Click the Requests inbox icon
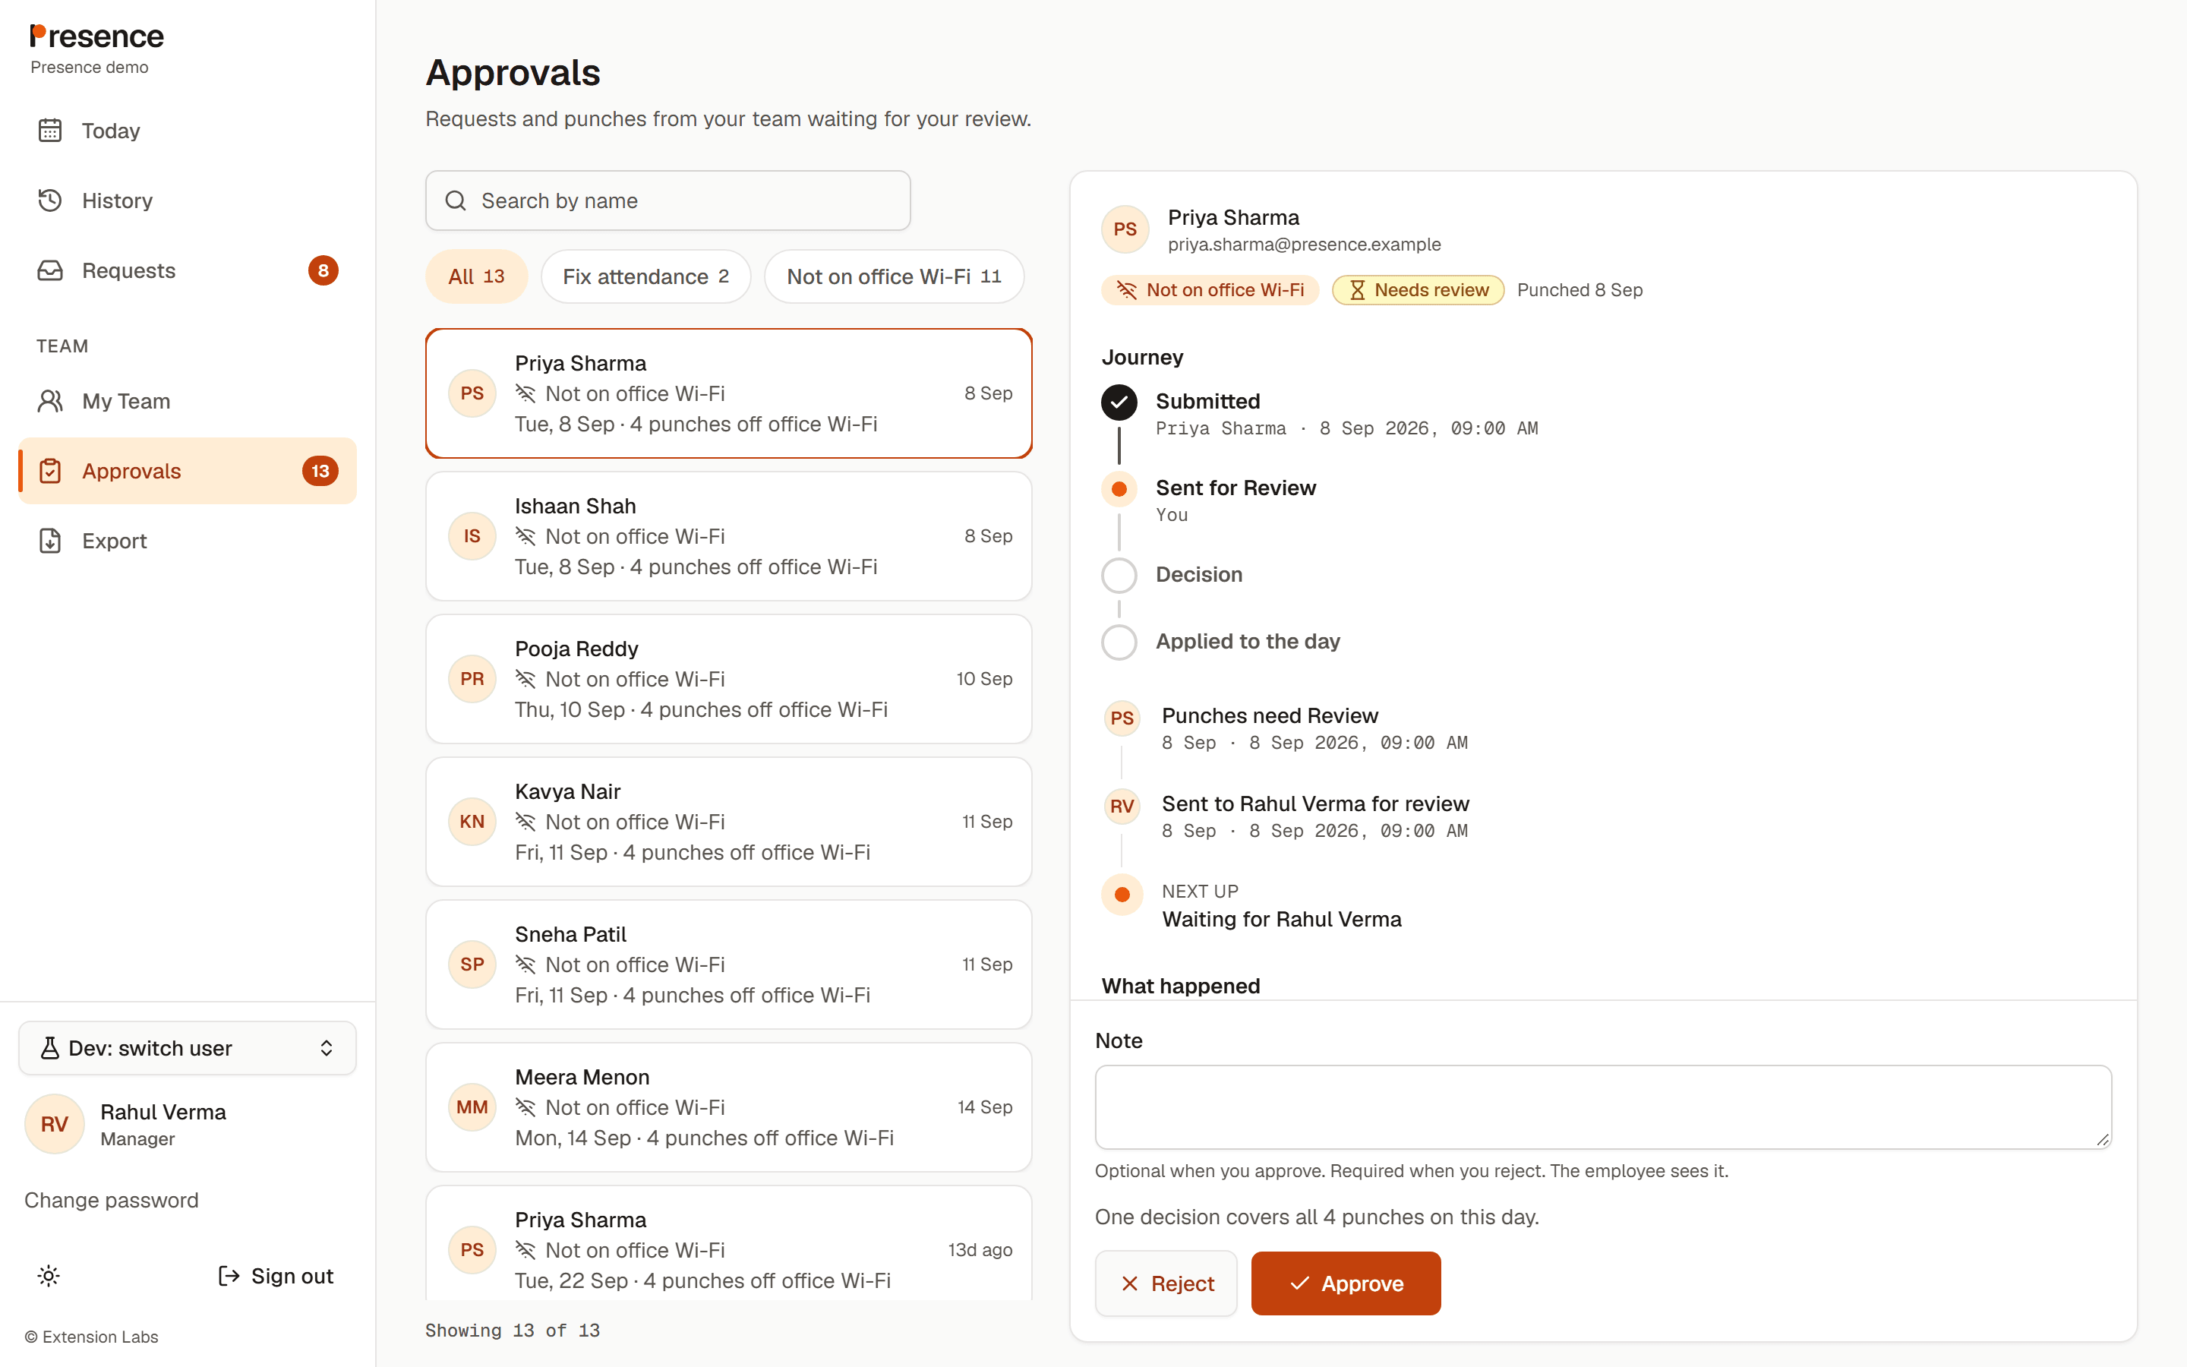The height and width of the screenshot is (1367, 2187). point(49,270)
